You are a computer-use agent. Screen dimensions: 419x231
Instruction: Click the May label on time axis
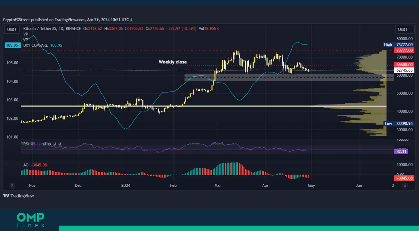[x=311, y=185]
